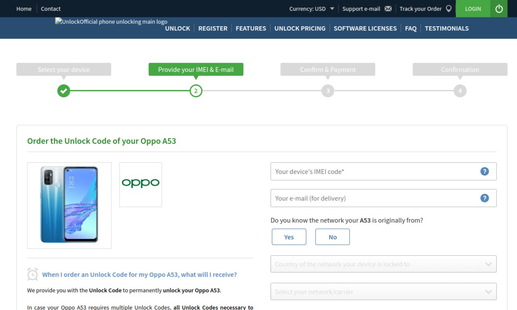
Task: Click the step 2 circle on progress bar
Action: (196, 91)
